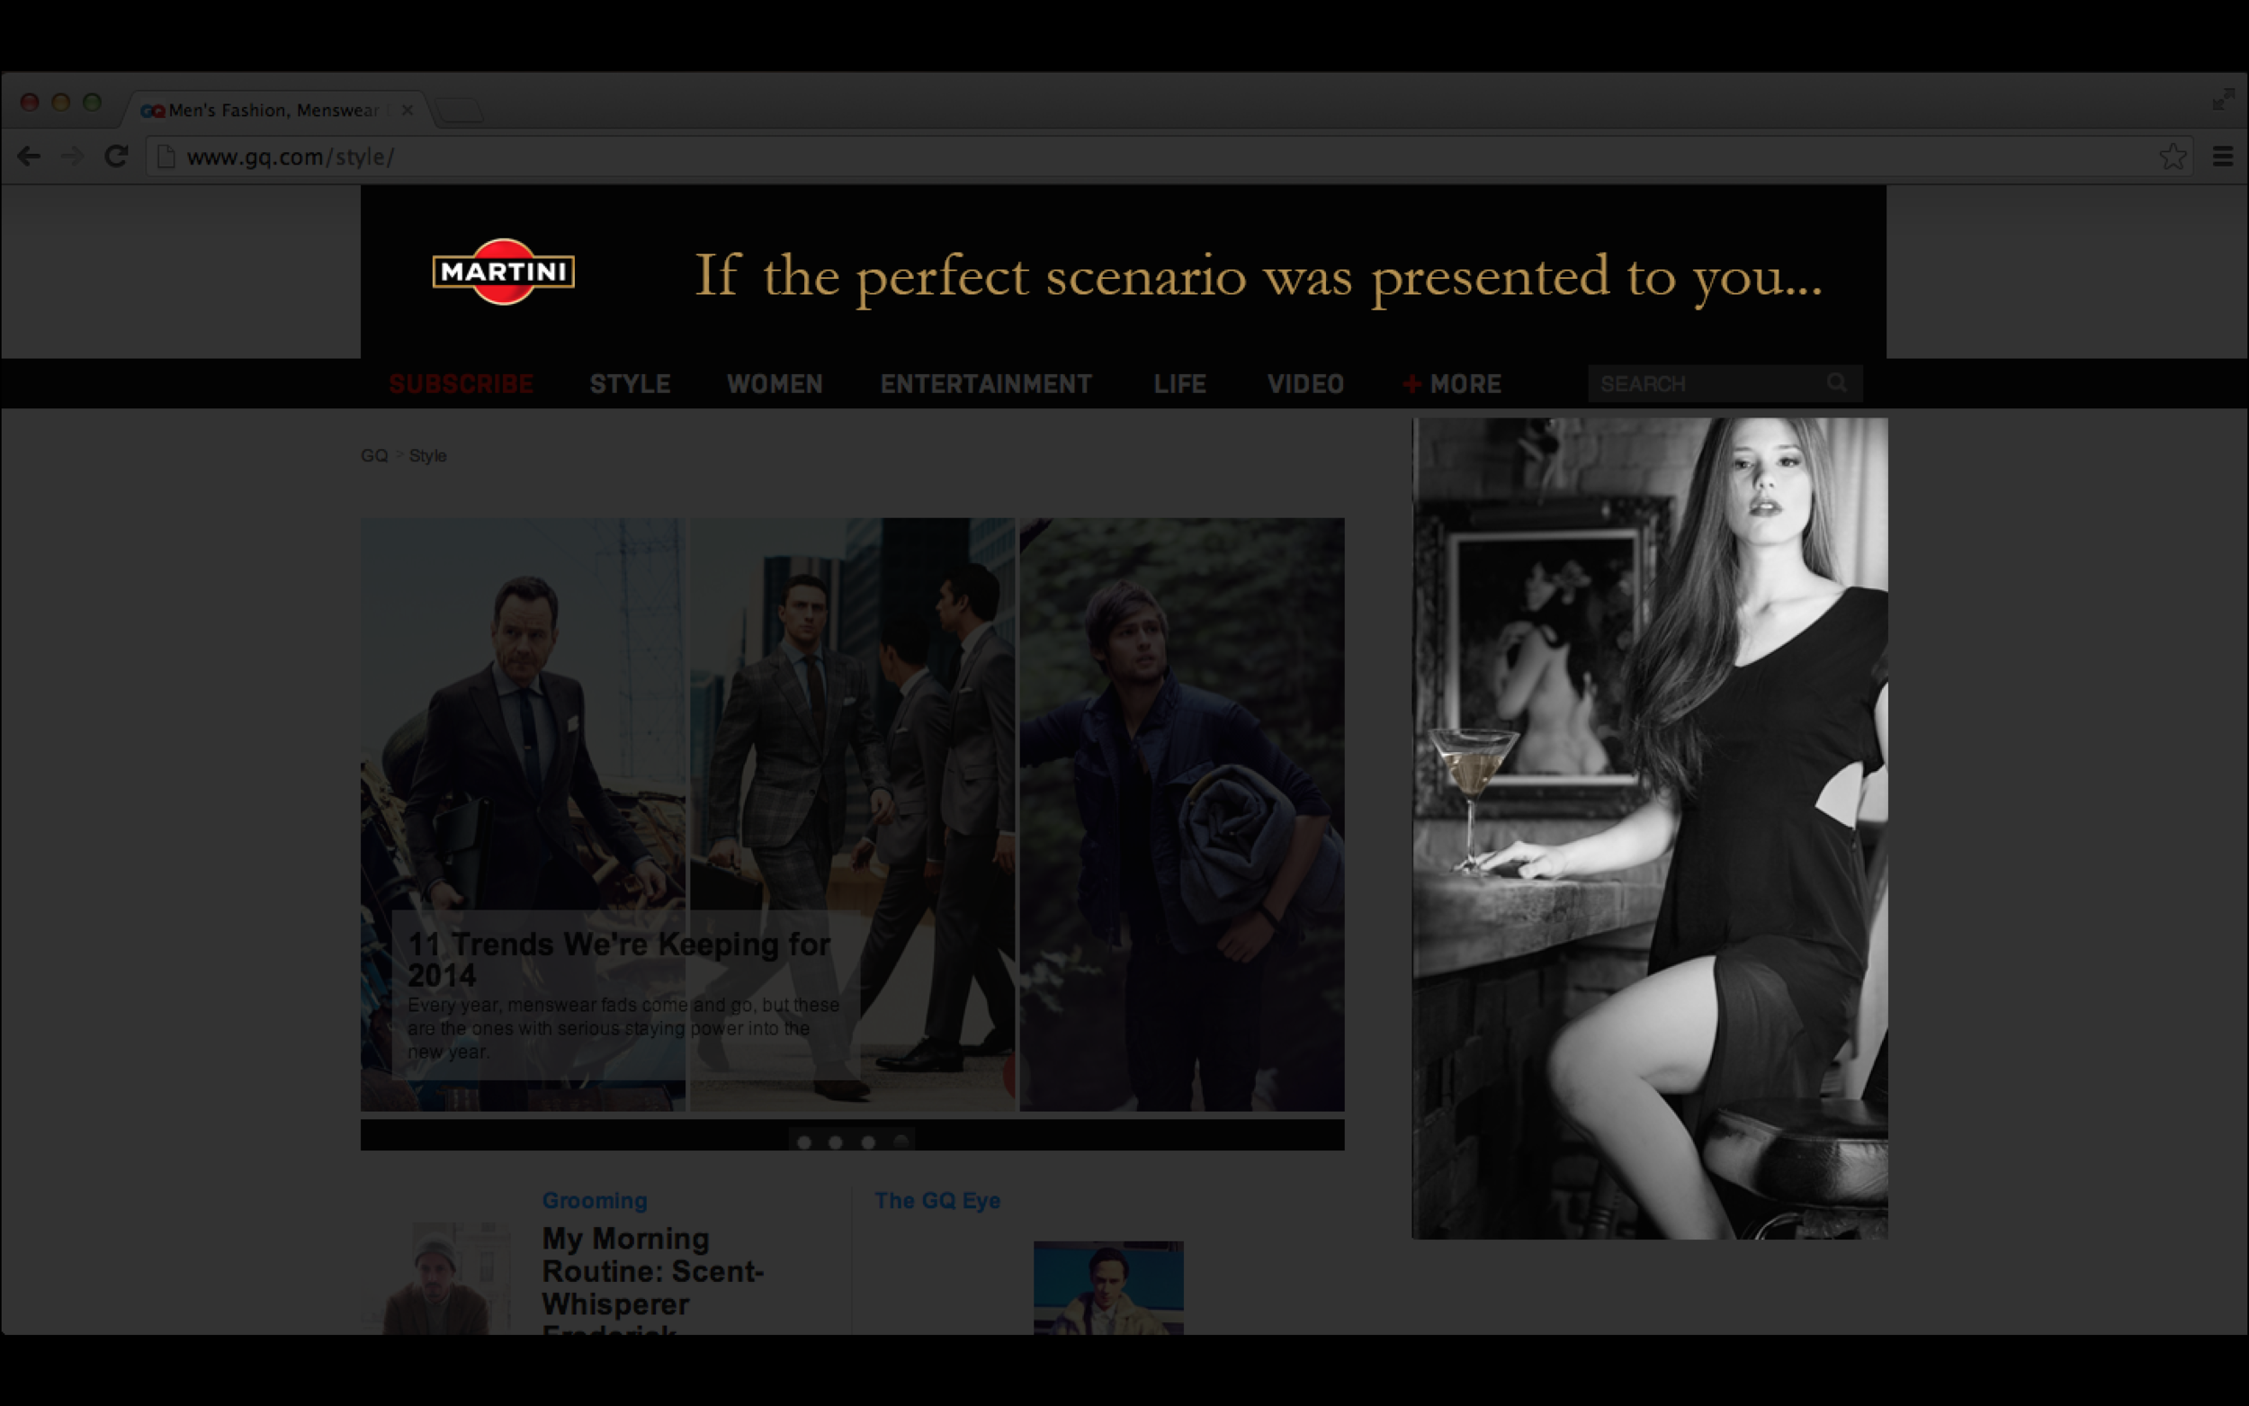Navigate back with the browser back arrow

click(x=31, y=157)
